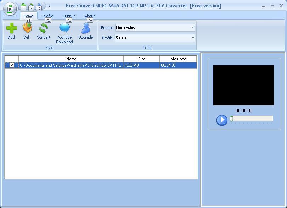This screenshot has width=287, height=208.
Task: Start conversion with the Convert icon
Action: [43, 28]
